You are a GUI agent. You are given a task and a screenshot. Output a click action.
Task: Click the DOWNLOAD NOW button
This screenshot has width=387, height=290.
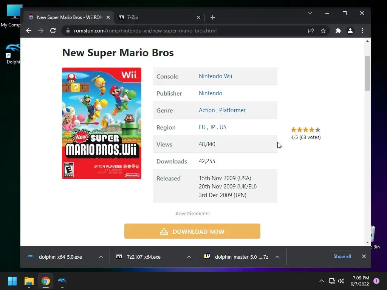click(x=192, y=231)
